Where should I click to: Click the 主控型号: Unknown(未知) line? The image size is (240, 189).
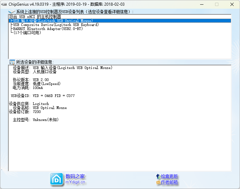pos(36,120)
